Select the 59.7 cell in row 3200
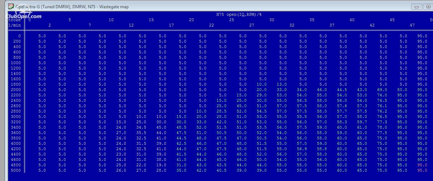The image size is (433, 181). pos(362,122)
